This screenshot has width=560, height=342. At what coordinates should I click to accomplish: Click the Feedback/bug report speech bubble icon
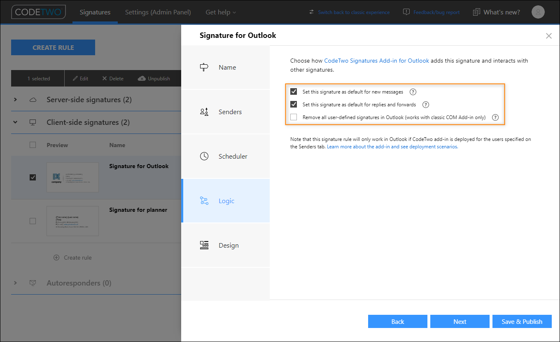pyautogui.click(x=406, y=12)
